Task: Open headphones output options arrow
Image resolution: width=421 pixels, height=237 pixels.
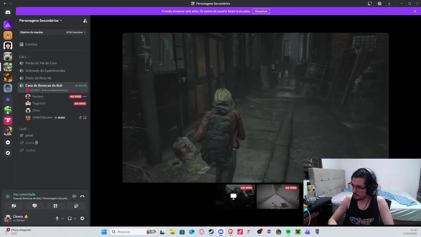Action: pos(75,219)
